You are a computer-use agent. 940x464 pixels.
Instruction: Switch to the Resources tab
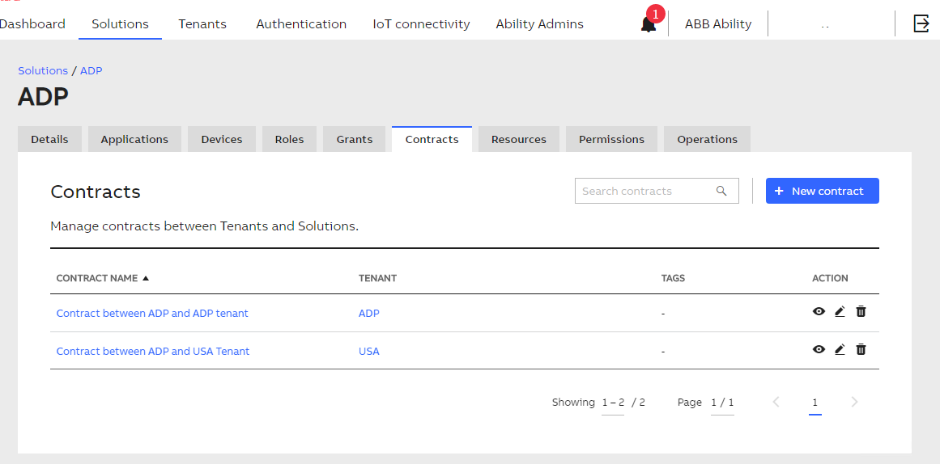(518, 139)
